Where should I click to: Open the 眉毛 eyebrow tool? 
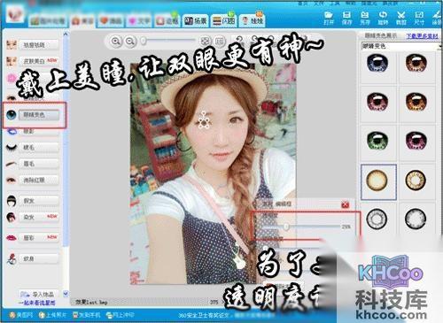click(x=39, y=164)
